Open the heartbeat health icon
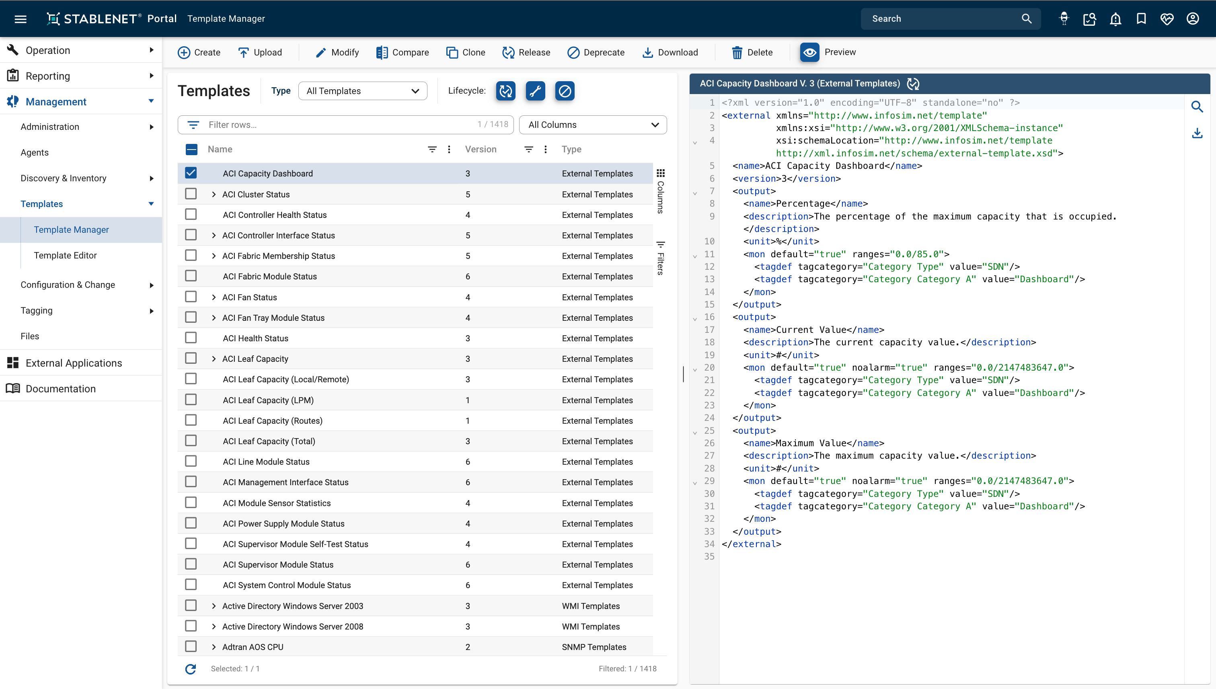1216x689 pixels. point(1167,19)
